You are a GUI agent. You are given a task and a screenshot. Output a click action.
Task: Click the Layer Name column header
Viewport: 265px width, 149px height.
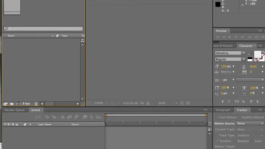(x=44, y=124)
